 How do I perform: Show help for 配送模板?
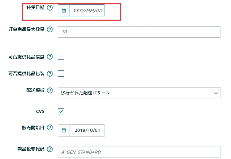click(50, 90)
